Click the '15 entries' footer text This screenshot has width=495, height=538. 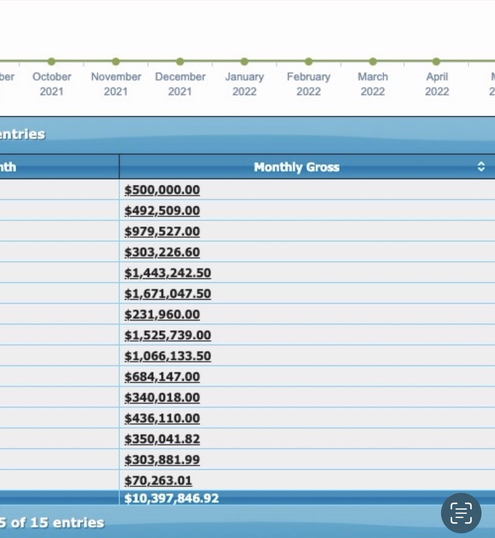(x=67, y=522)
